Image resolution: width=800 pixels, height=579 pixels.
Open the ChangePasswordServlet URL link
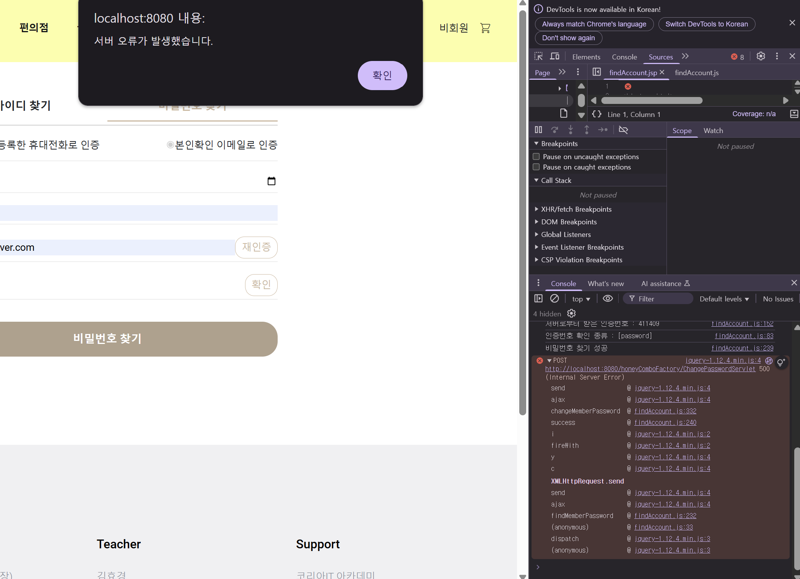coord(650,369)
